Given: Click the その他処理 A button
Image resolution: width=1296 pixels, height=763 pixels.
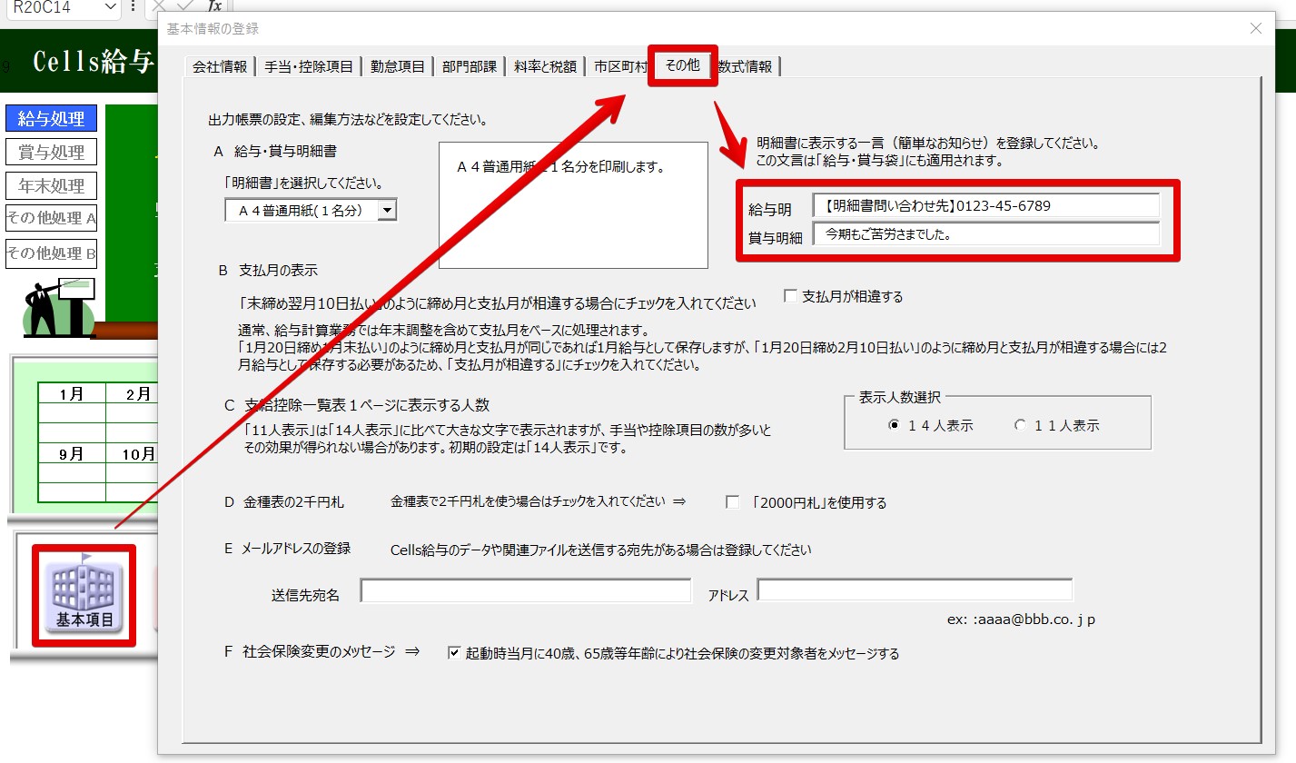Looking at the screenshot, I should (x=51, y=219).
